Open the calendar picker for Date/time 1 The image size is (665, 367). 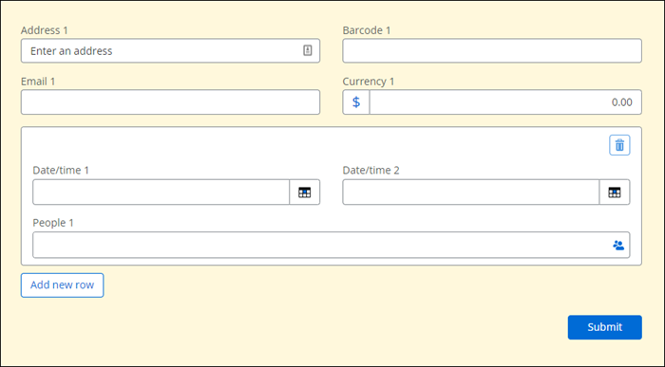[x=305, y=193]
